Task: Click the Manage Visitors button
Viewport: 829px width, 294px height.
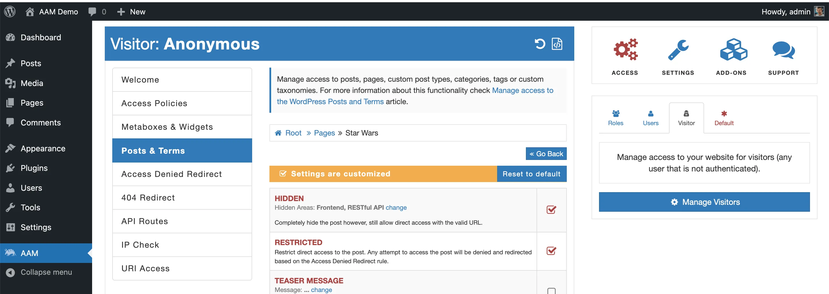Action: tap(704, 202)
